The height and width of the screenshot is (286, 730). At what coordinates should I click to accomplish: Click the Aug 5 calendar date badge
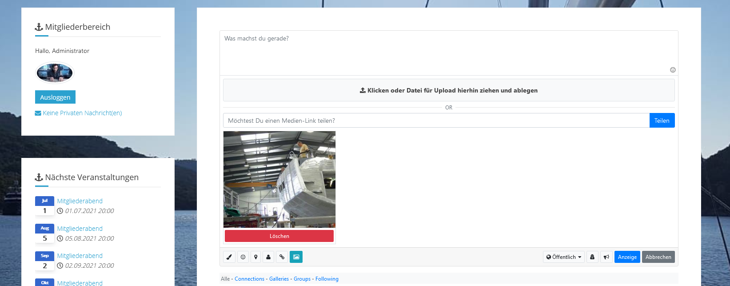click(44, 233)
